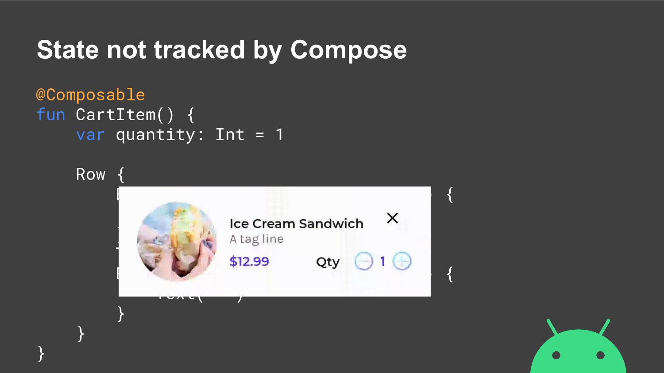Click the blue 'fun' keyword
664x373 pixels.
tap(51, 114)
